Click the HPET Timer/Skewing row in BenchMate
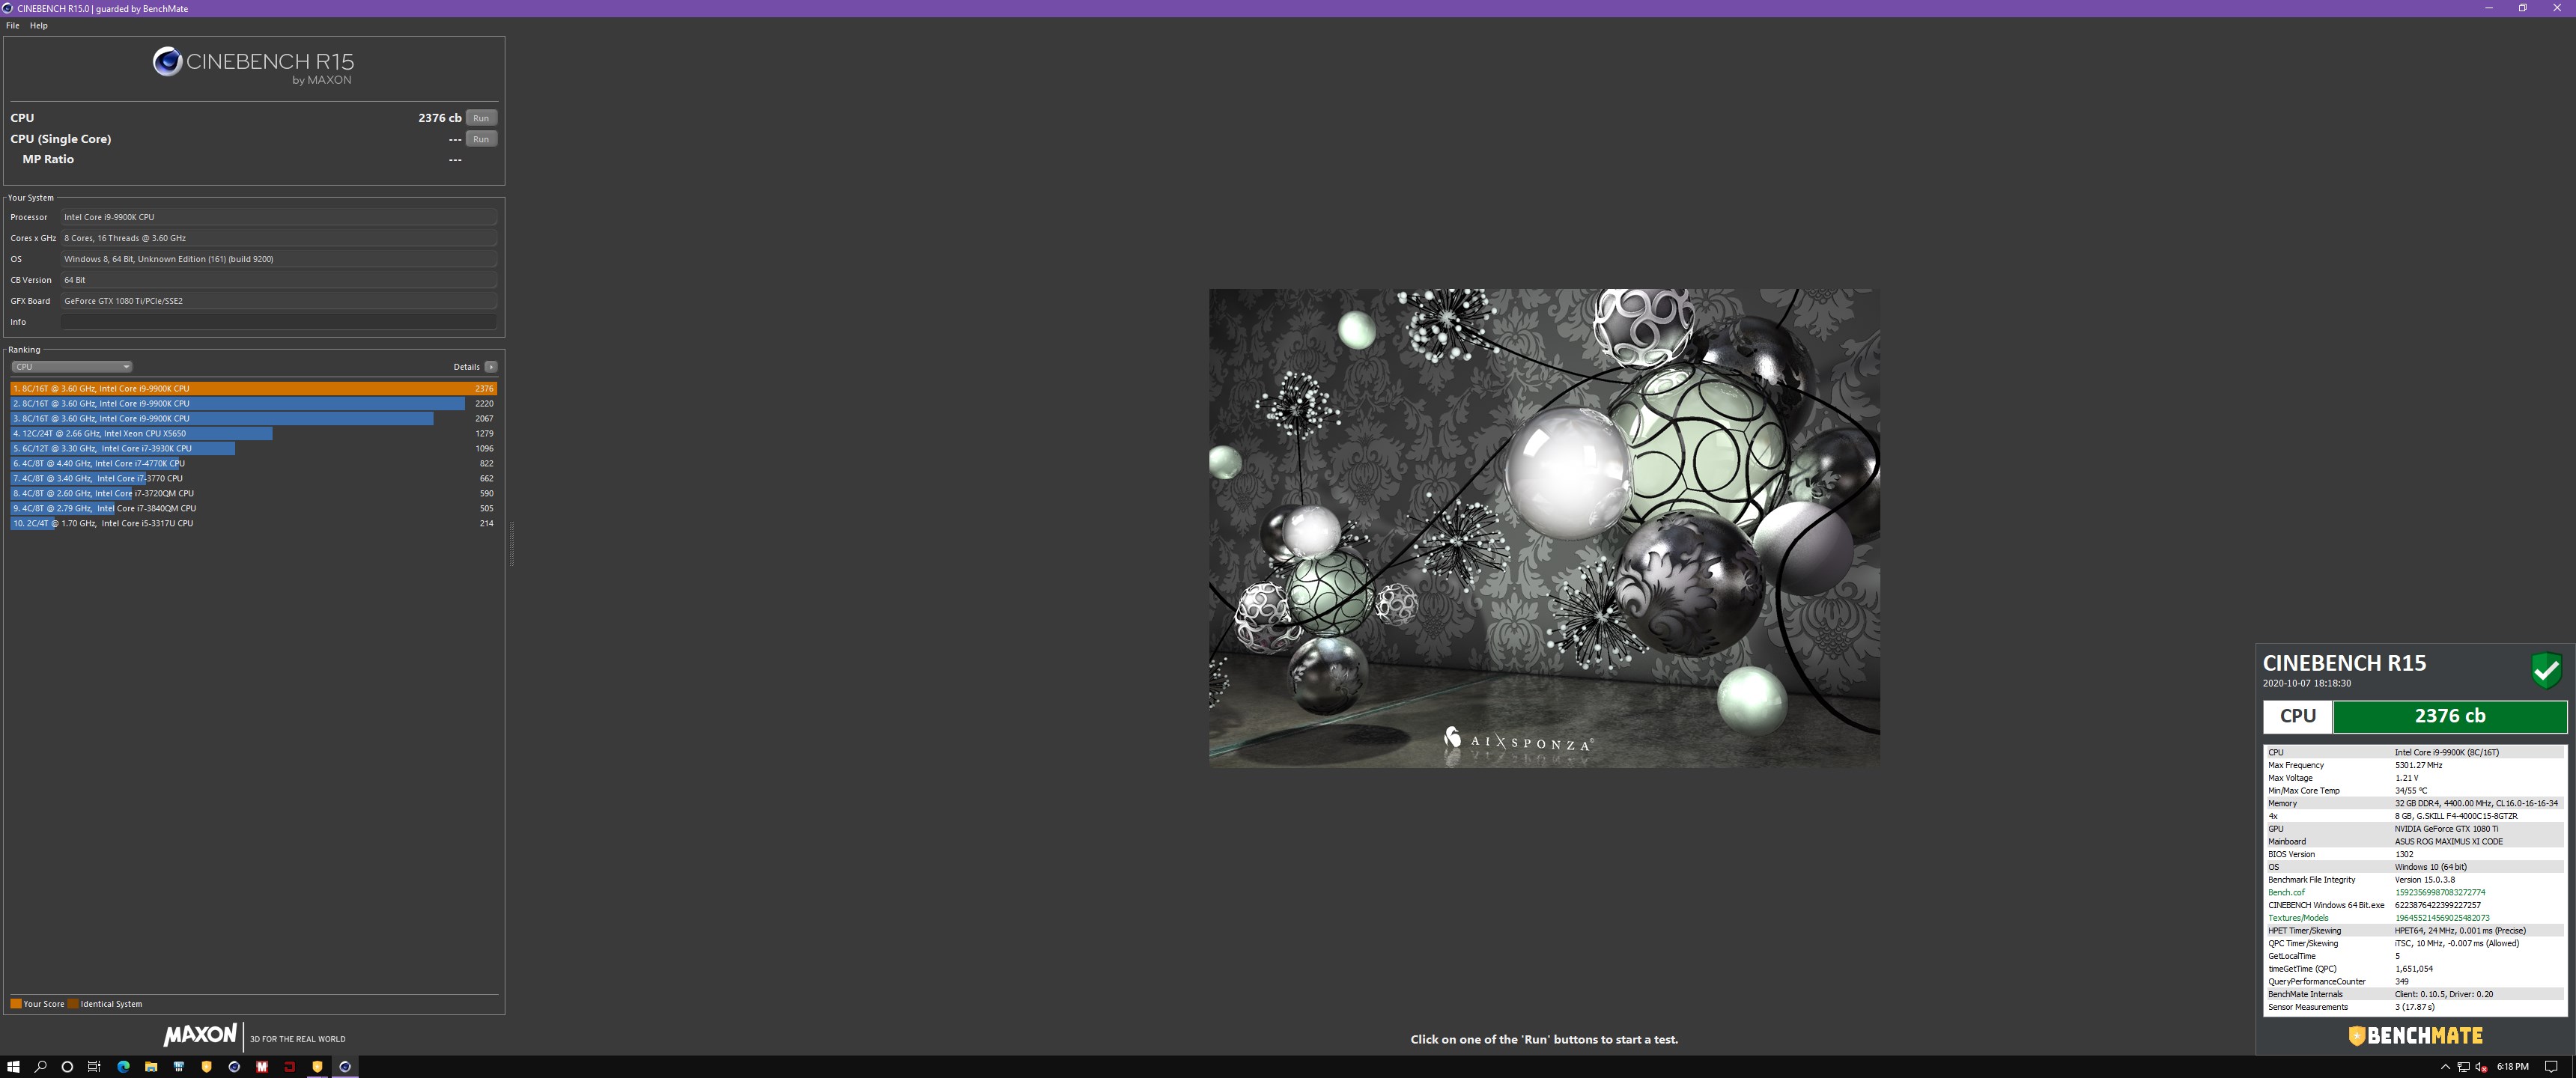This screenshot has height=1078, width=2576. point(2414,931)
